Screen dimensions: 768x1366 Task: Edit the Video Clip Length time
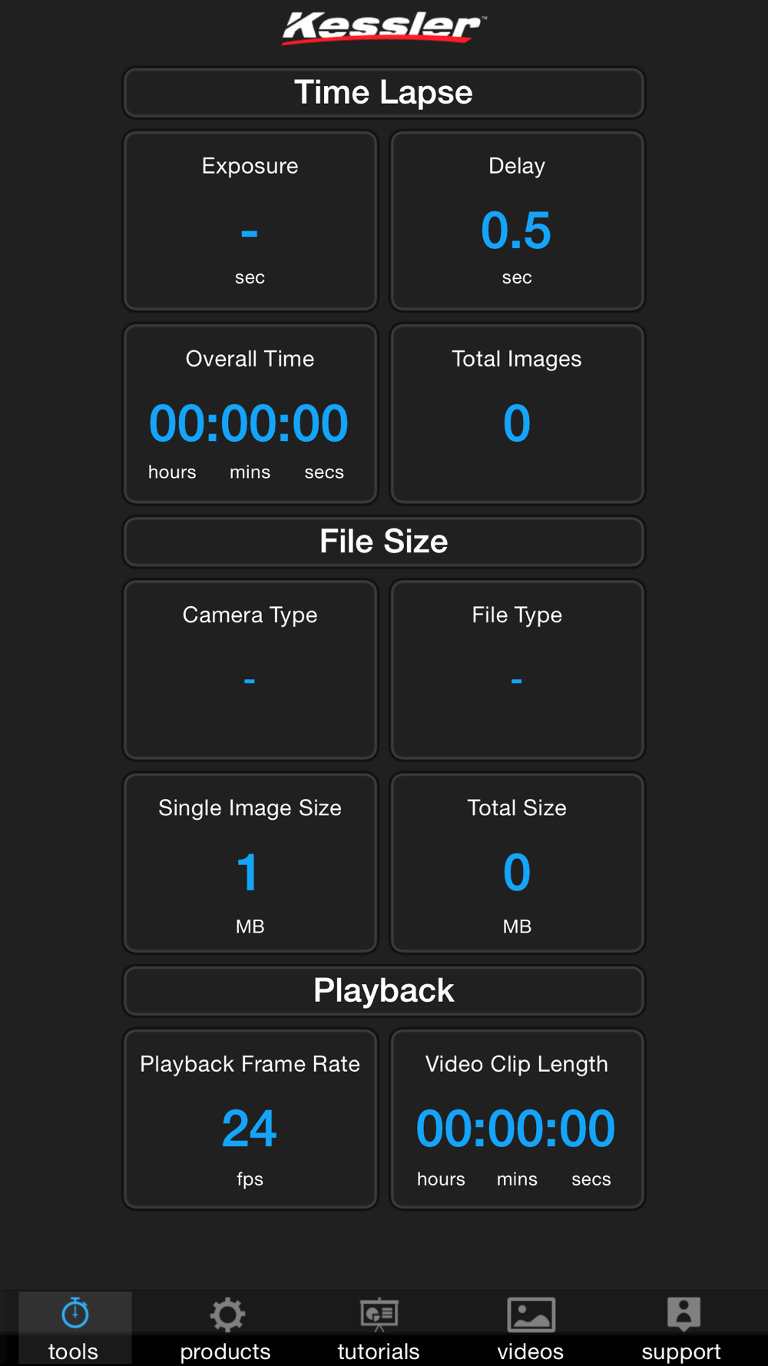click(x=517, y=1119)
